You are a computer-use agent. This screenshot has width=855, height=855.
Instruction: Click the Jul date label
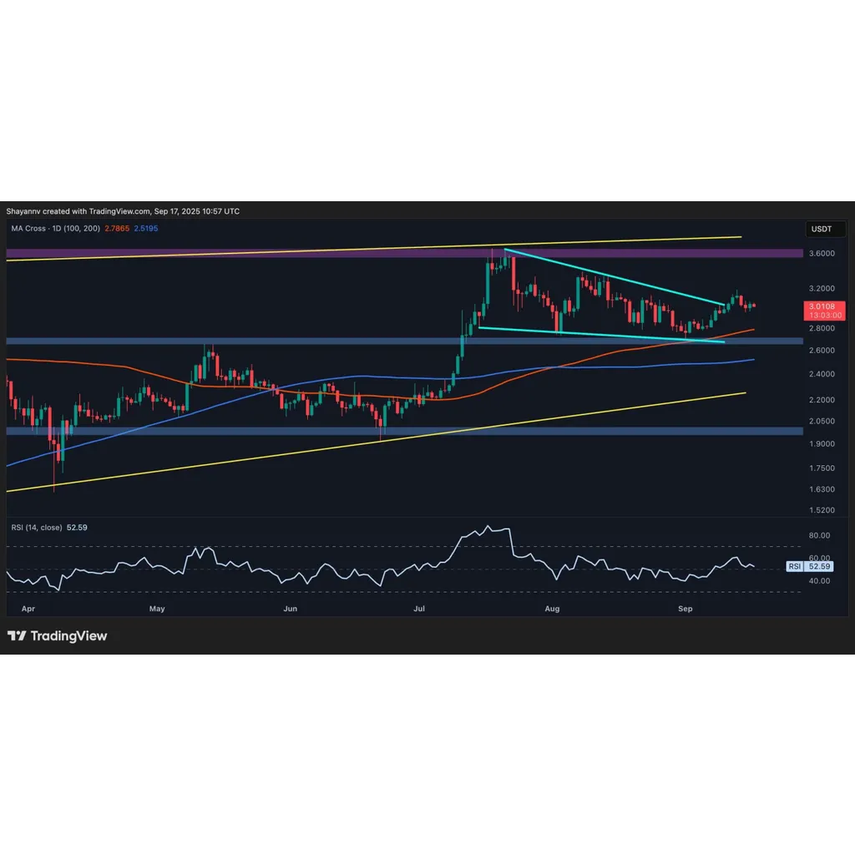tap(419, 609)
